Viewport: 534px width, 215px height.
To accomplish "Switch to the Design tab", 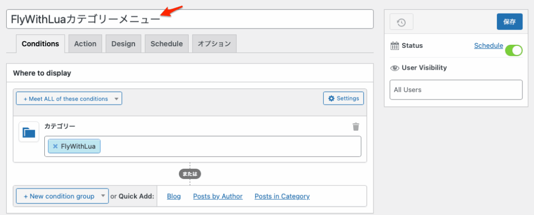I will 123,44.
